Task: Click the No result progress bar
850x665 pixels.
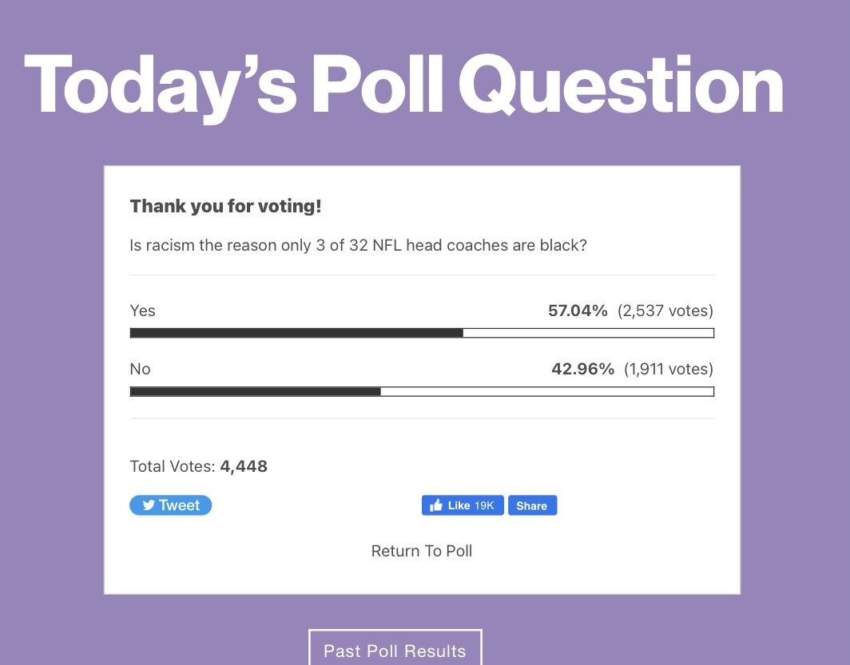Action: point(422,391)
